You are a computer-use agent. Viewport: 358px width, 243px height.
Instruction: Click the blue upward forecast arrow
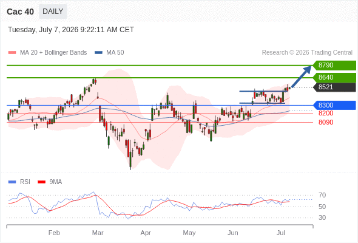tap(302, 77)
